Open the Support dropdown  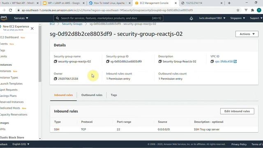pos(256,18)
